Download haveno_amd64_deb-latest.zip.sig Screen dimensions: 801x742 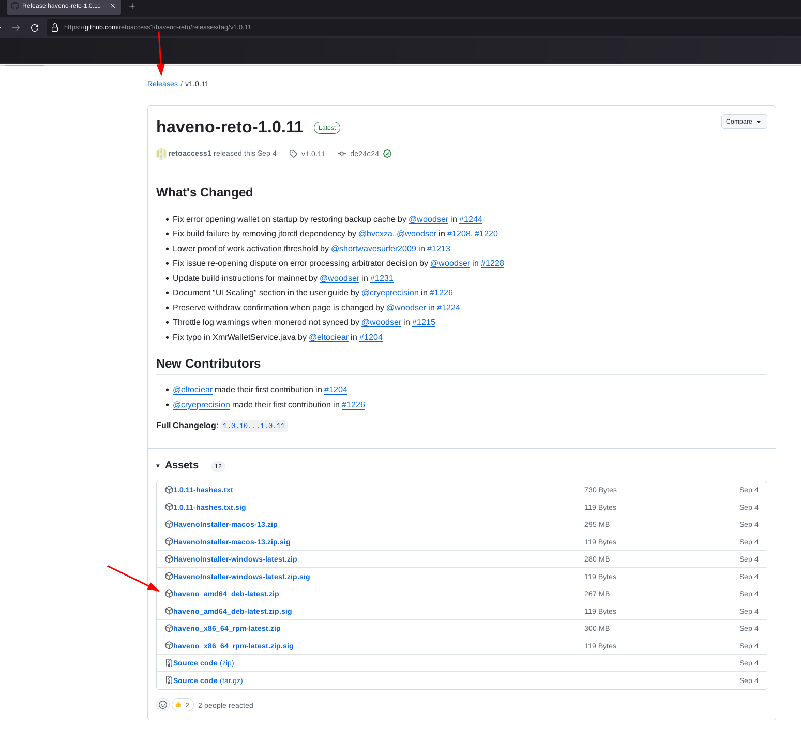tap(233, 611)
